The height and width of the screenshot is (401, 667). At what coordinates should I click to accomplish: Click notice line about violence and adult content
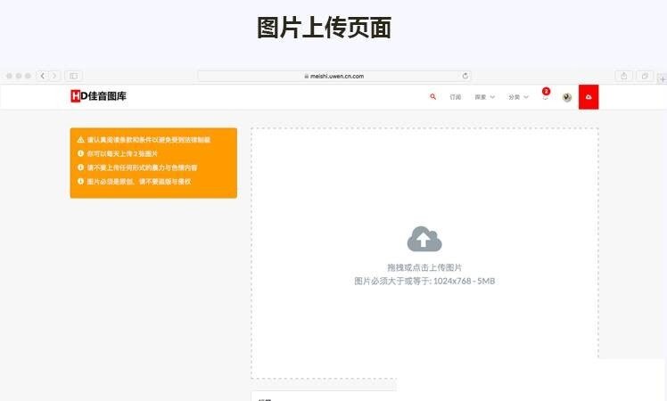click(142, 168)
